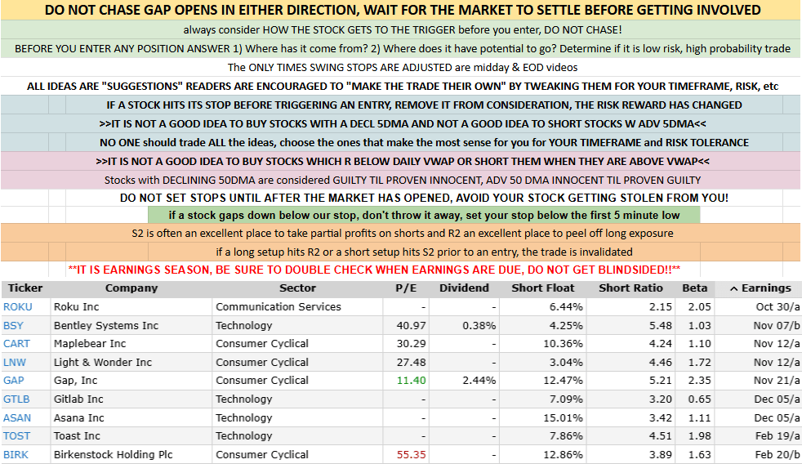
Task: Sort by Short Ratio column header
Action: (x=630, y=288)
